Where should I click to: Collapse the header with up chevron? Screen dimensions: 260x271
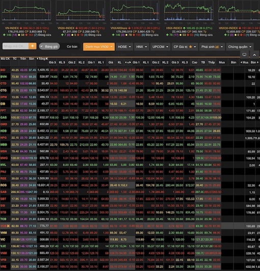tap(254, 55)
